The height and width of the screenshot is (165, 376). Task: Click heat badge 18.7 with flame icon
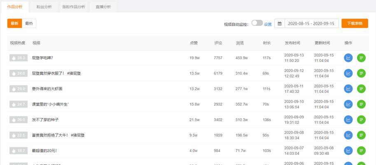(x=19, y=151)
